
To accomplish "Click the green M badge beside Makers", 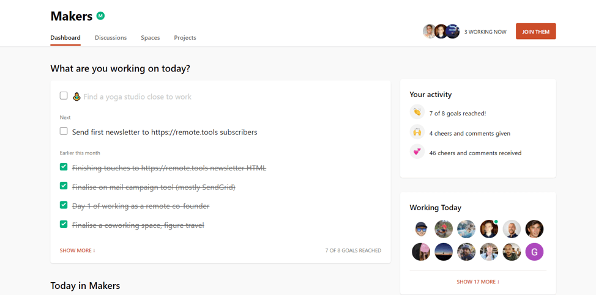I will pyautogui.click(x=100, y=16).
